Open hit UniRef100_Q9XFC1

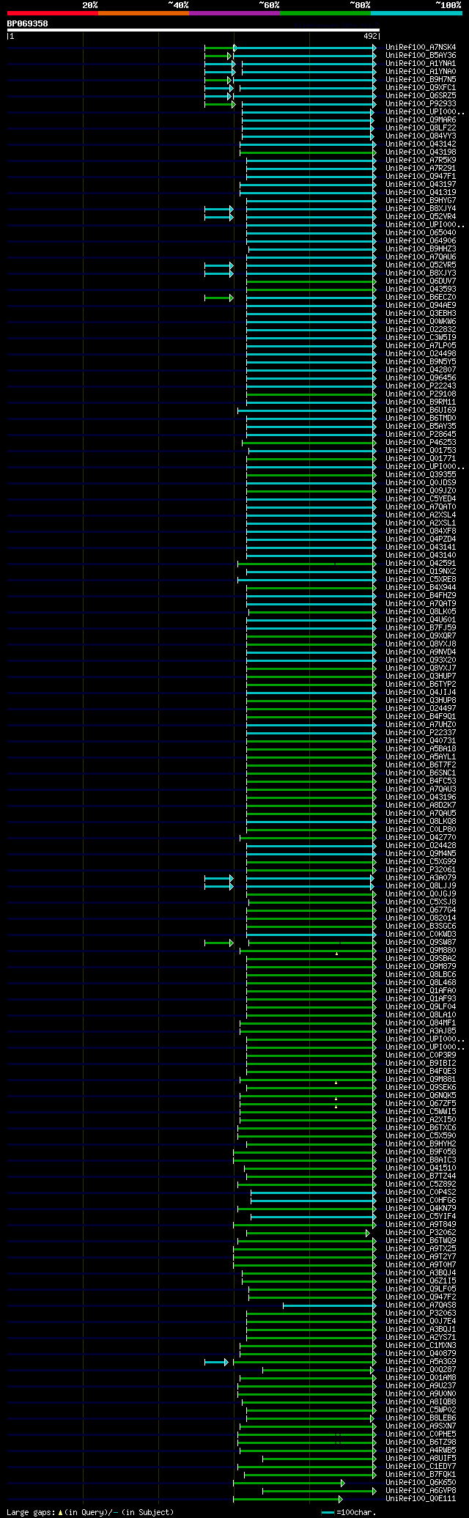pos(421,88)
